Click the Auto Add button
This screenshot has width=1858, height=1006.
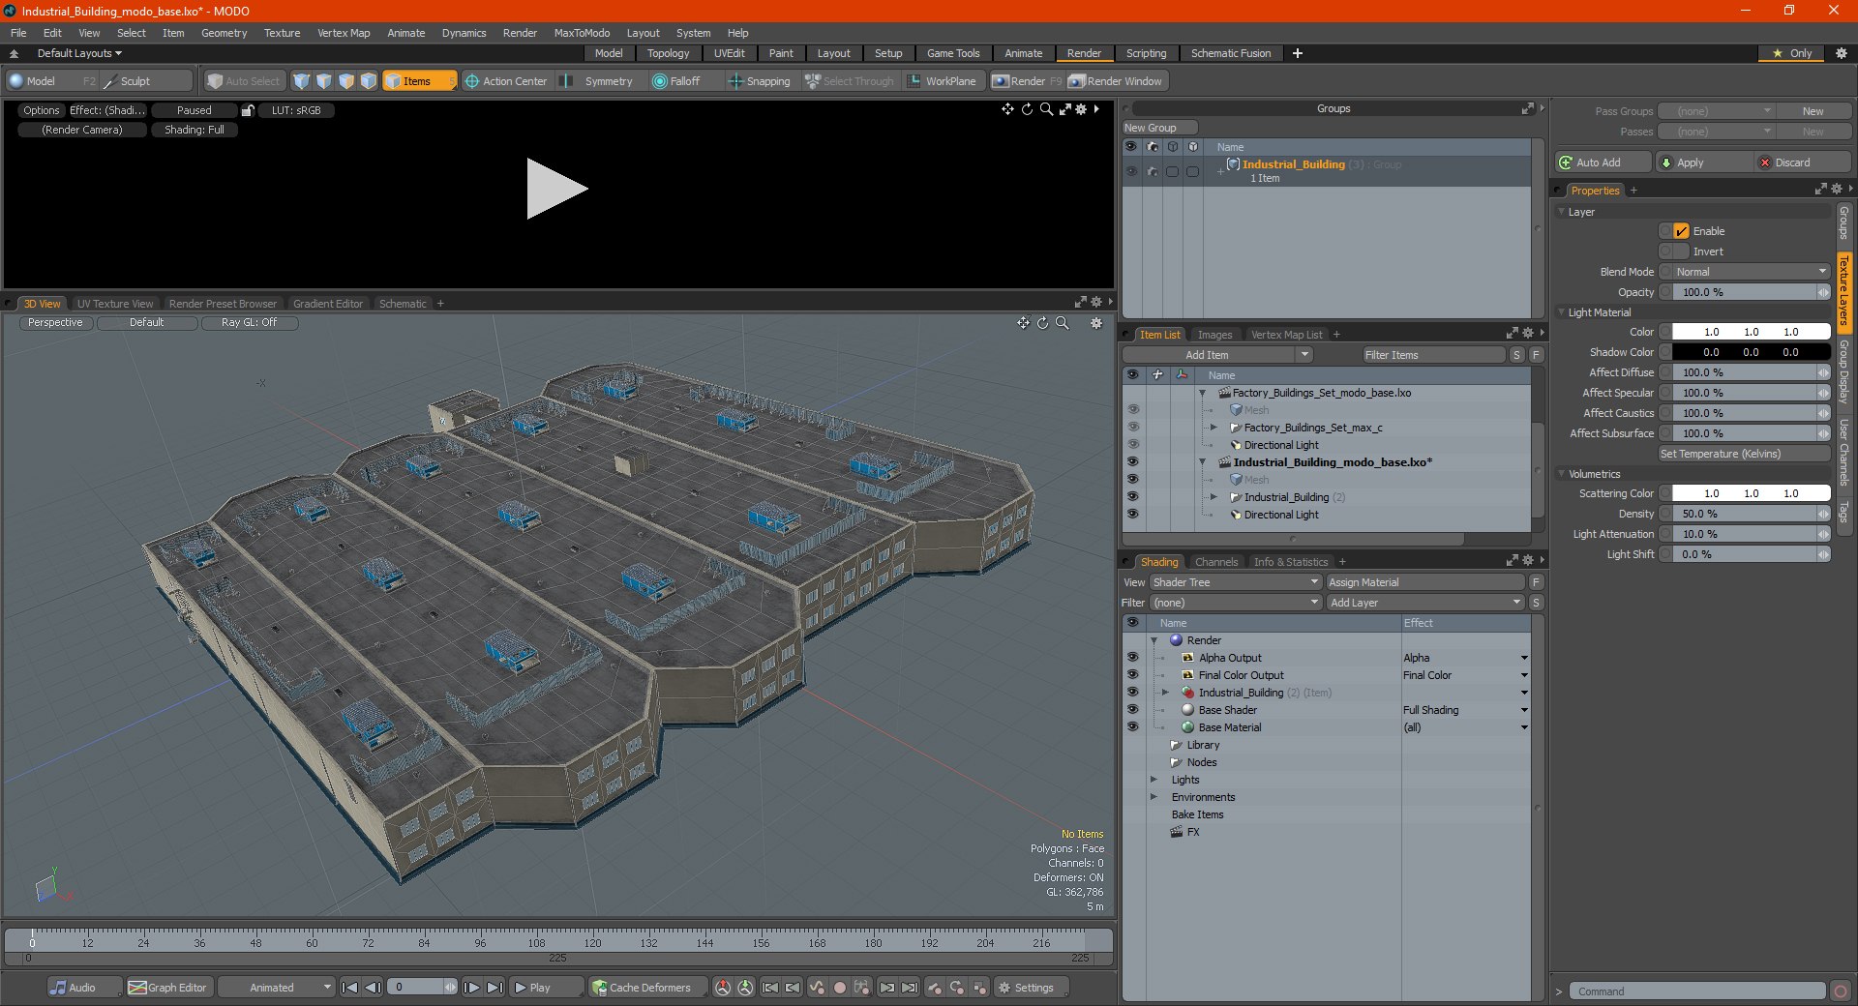1603,163
